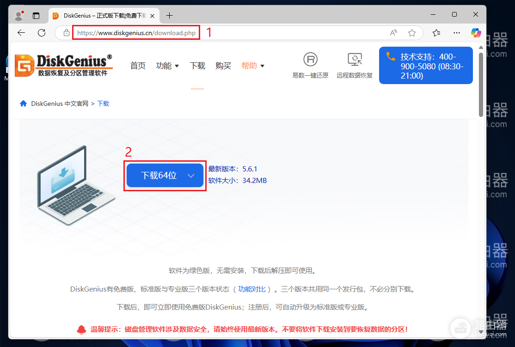Image resolution: width=515 pixels, height=347 pixels.
Task: Click the 远程数据恢复 icon
Action: tap(355, 60)
